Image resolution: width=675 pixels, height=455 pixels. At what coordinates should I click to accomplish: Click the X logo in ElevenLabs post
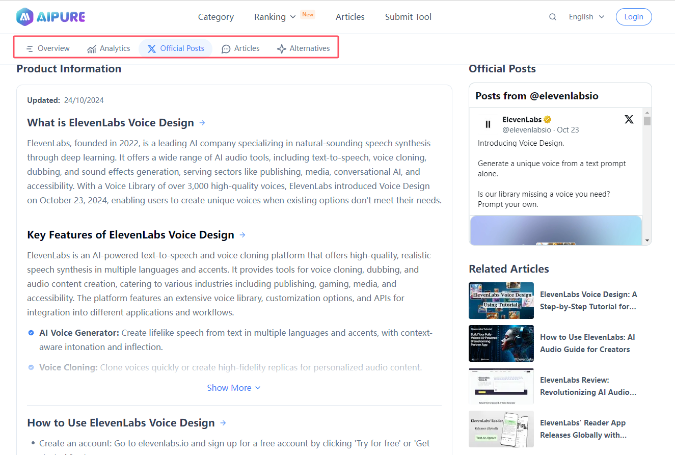coord(629,119)
